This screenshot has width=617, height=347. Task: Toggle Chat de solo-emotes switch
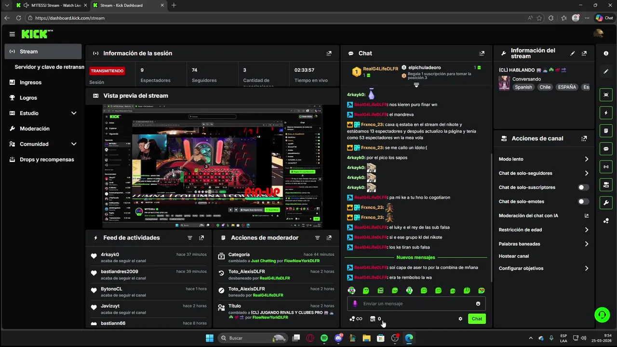[583, 201]
